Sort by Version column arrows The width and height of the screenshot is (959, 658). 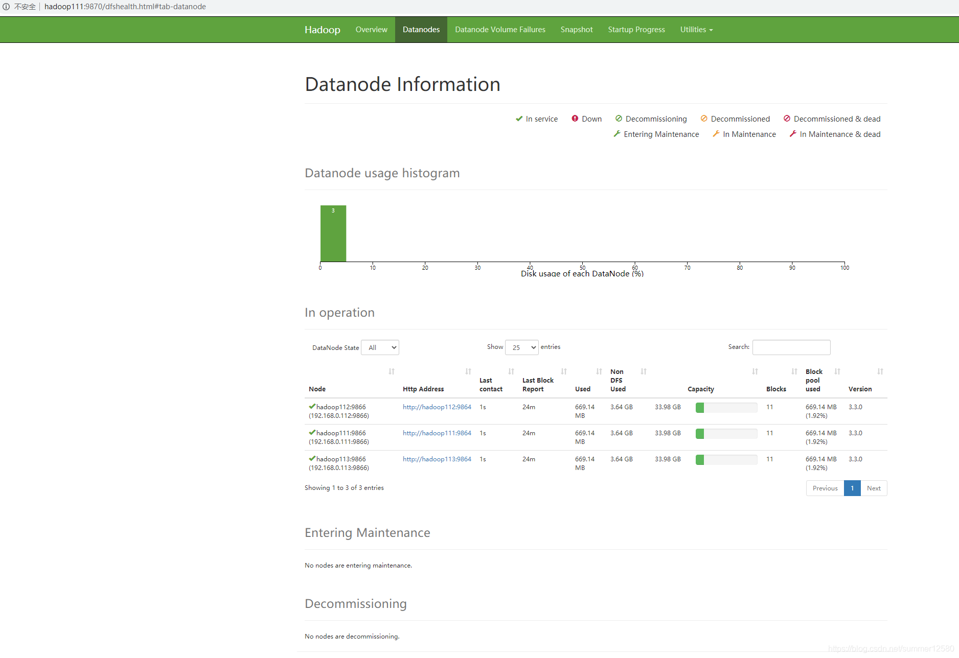click(880, 371)
